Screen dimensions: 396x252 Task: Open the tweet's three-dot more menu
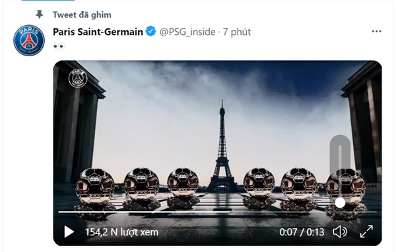376,31
